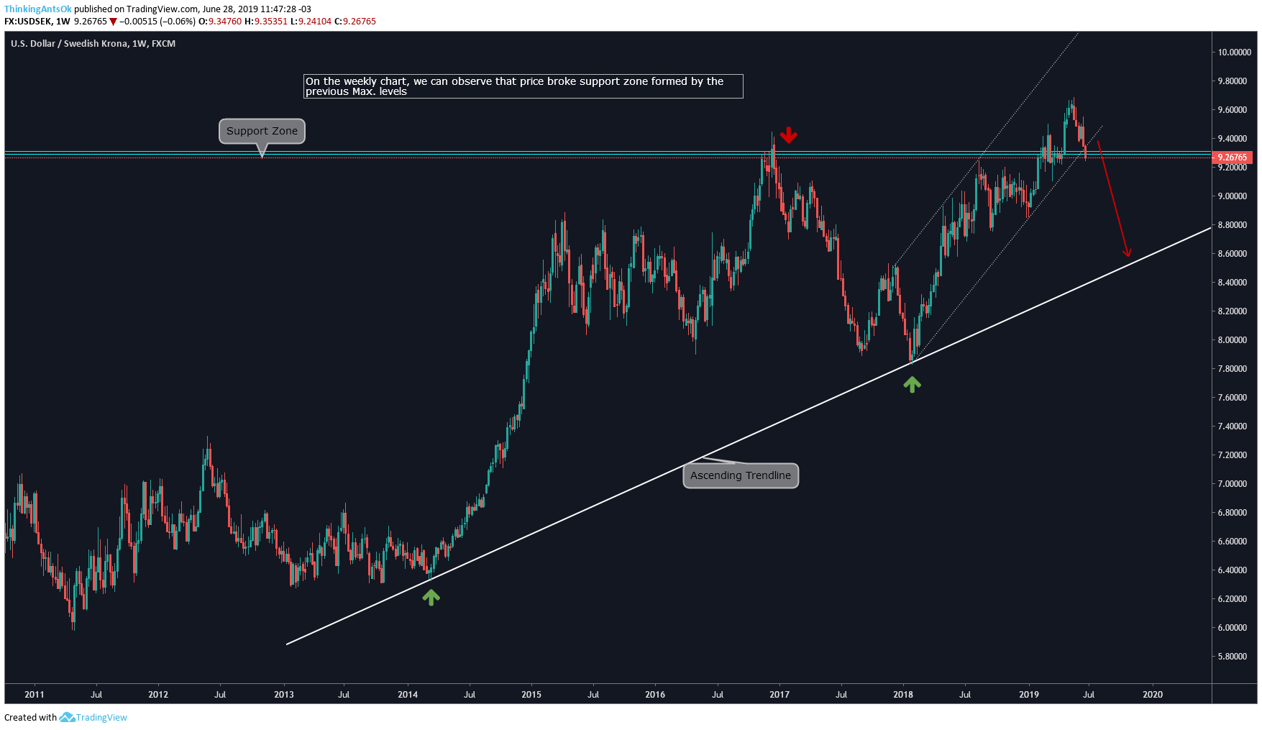Click the 'Support Zone' callout label
Viewport: 1262px width, 730px height.
262,131
